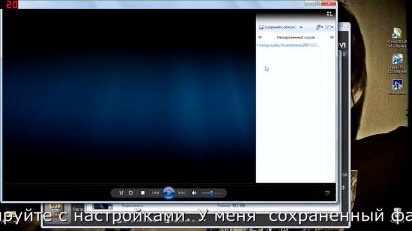Open the list pane view dropdown arrow
Screen dimensions: 412x231
[332, 27]
